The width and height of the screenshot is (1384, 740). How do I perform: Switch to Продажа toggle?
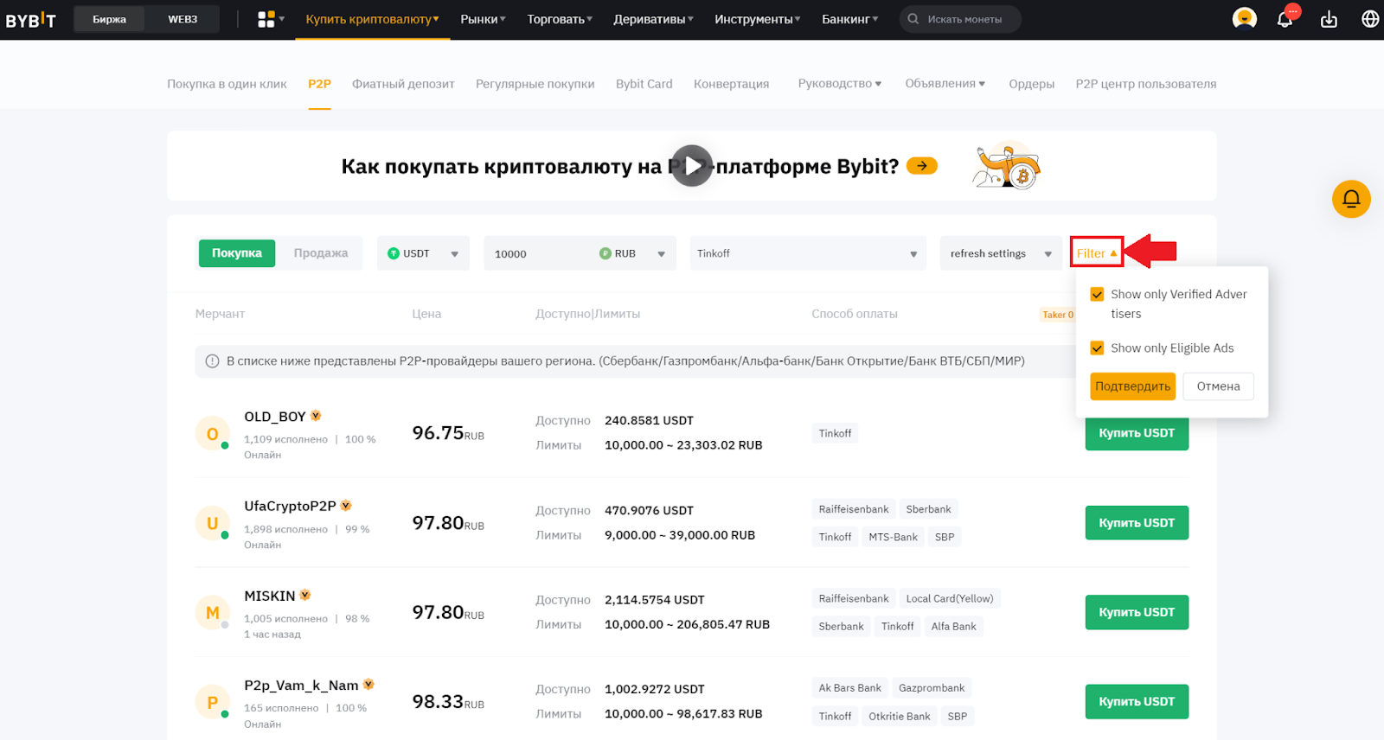point(321,253)
